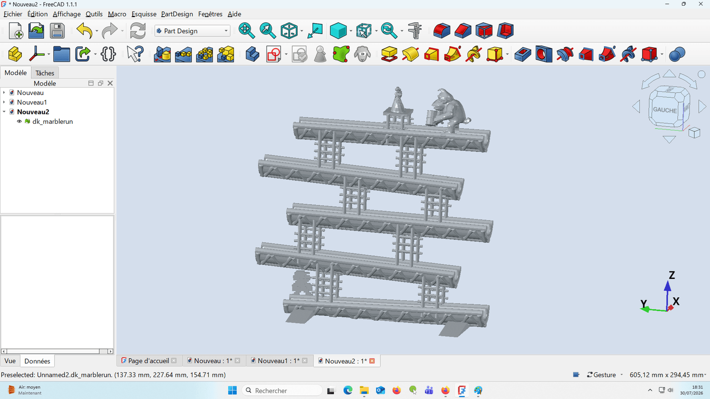Open the Boolean operation tool
Image resolution: width=710 pixels, height=399 pixels.
pos(677,54)
